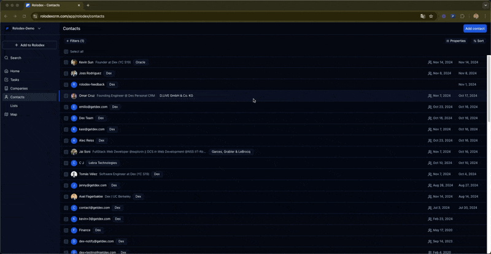Check the rolodex-feedback row checkbox
The width and height of the screenshot is (491, 254).
point(66,84)
